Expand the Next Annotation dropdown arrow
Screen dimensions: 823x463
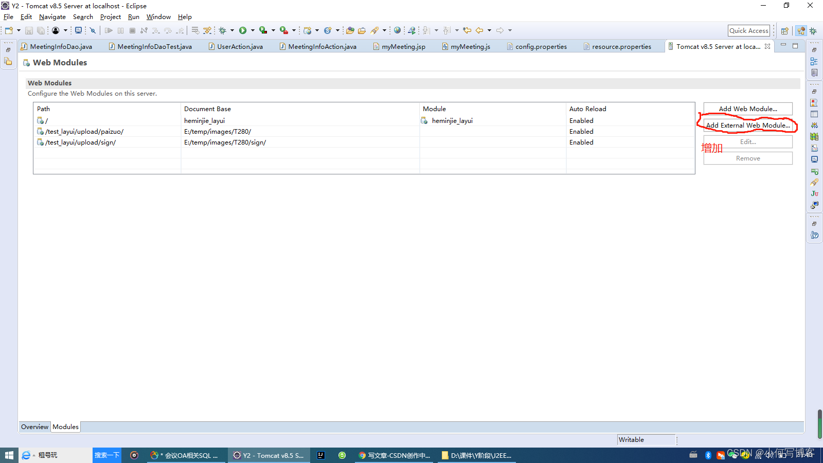436,30
